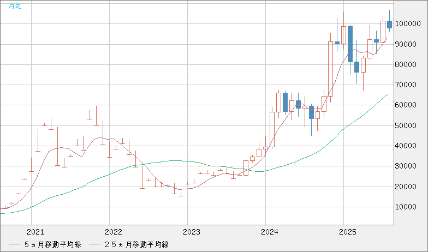Click the green legend line sample

pos(94,244)
